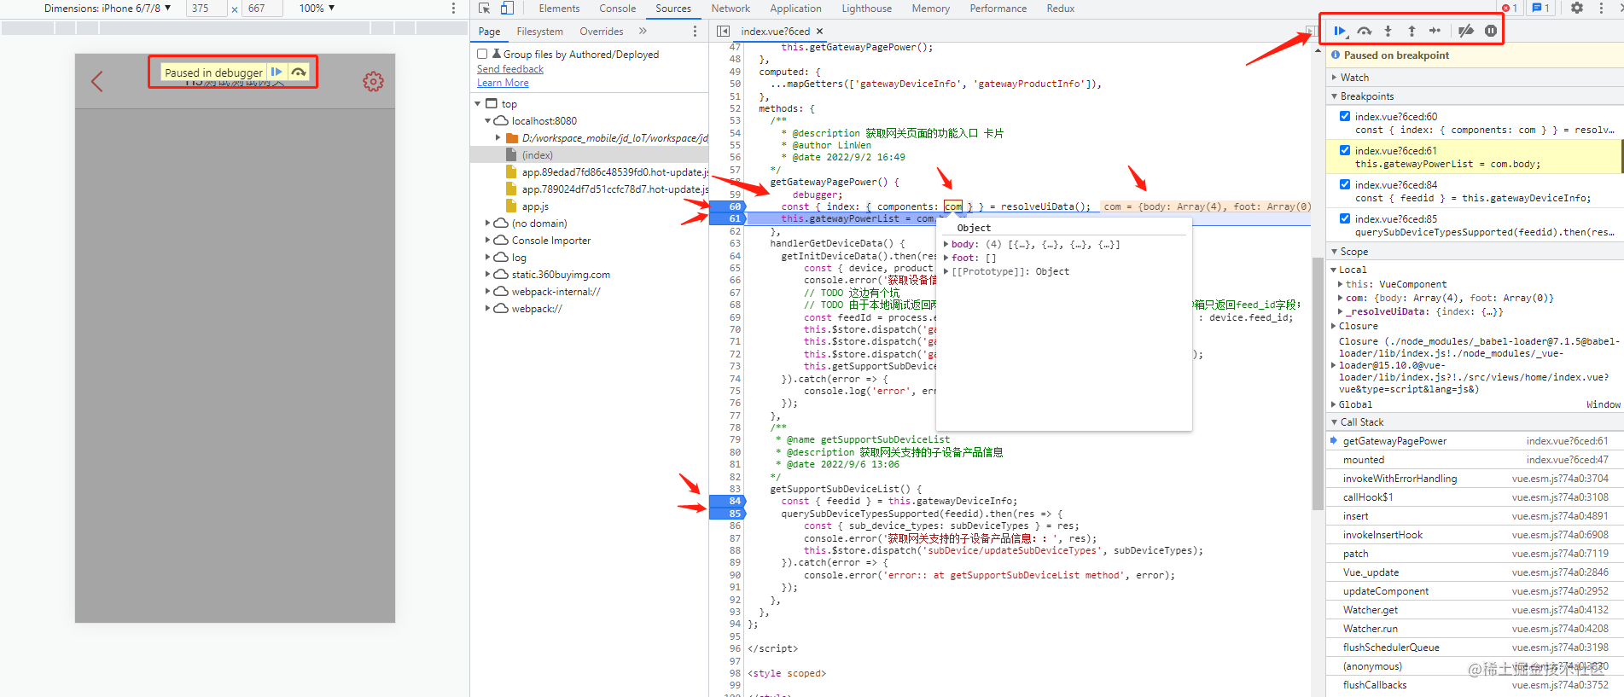Open more options in Sources navigator
Viewport: 1624px width, 697px height.
[x=695, y=32]
